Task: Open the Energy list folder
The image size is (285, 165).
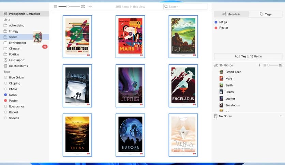Action: click(25, 31)
